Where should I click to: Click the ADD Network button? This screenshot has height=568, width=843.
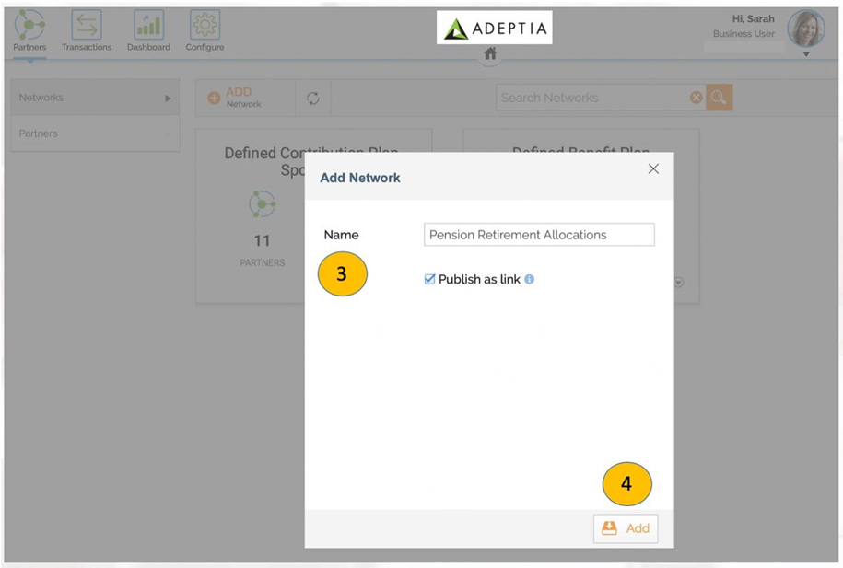click(x=235, y=98)
